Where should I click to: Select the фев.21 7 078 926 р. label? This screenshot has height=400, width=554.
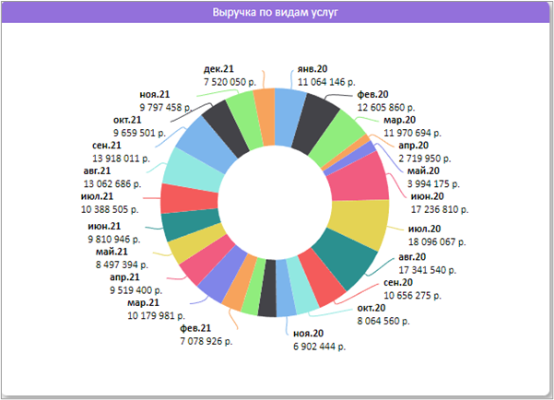[206, 335]
